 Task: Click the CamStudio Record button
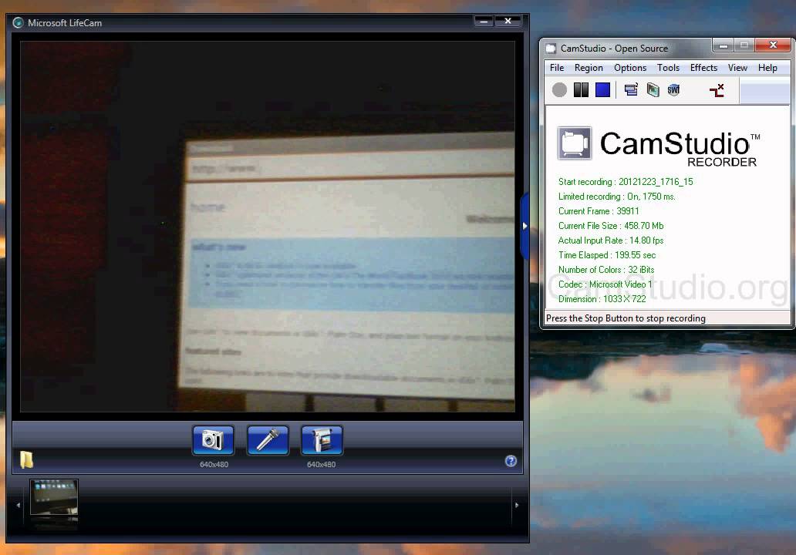coord(559,89)
